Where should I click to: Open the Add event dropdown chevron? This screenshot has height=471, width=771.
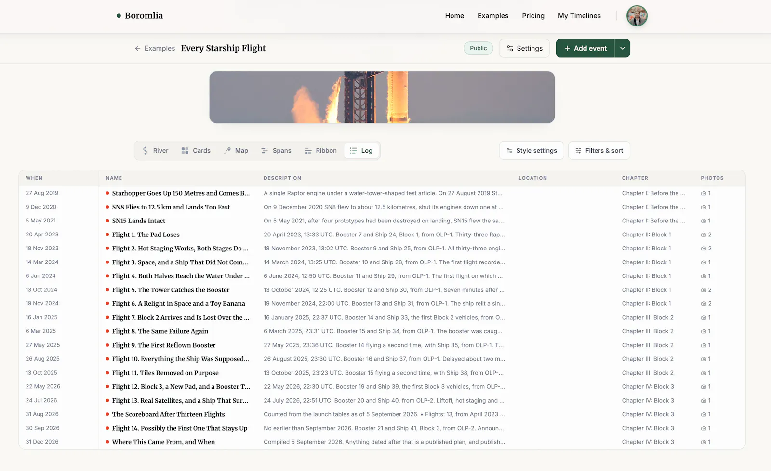click(623, 48)
